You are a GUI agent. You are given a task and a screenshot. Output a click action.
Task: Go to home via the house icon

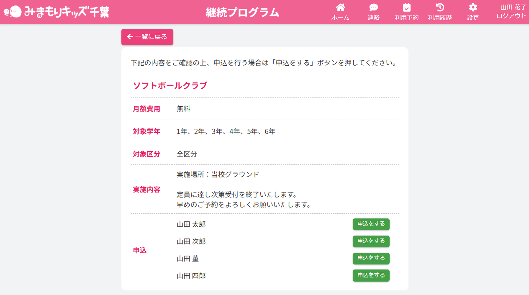[340, 7]
